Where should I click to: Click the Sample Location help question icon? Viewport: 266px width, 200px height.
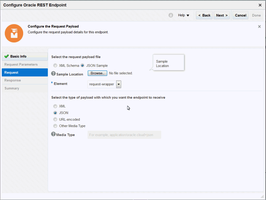click(x=53, y=73)
